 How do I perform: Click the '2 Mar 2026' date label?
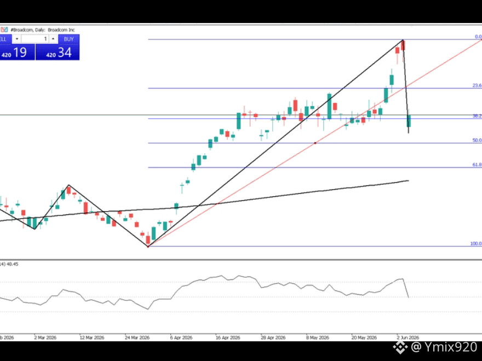pos(45,337)
